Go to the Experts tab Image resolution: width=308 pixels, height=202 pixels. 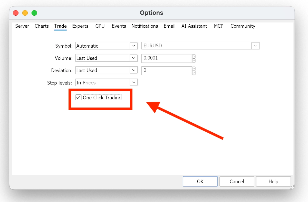80,26
